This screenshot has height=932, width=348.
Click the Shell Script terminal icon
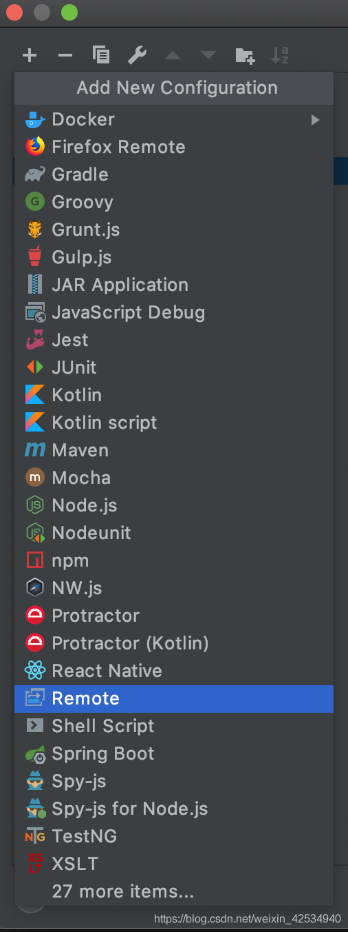pos(35,726)
